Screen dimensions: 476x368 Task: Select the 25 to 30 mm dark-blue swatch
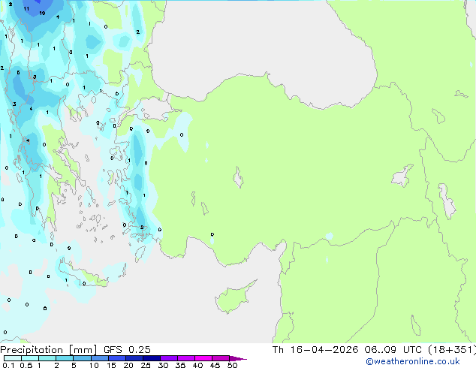151,358
